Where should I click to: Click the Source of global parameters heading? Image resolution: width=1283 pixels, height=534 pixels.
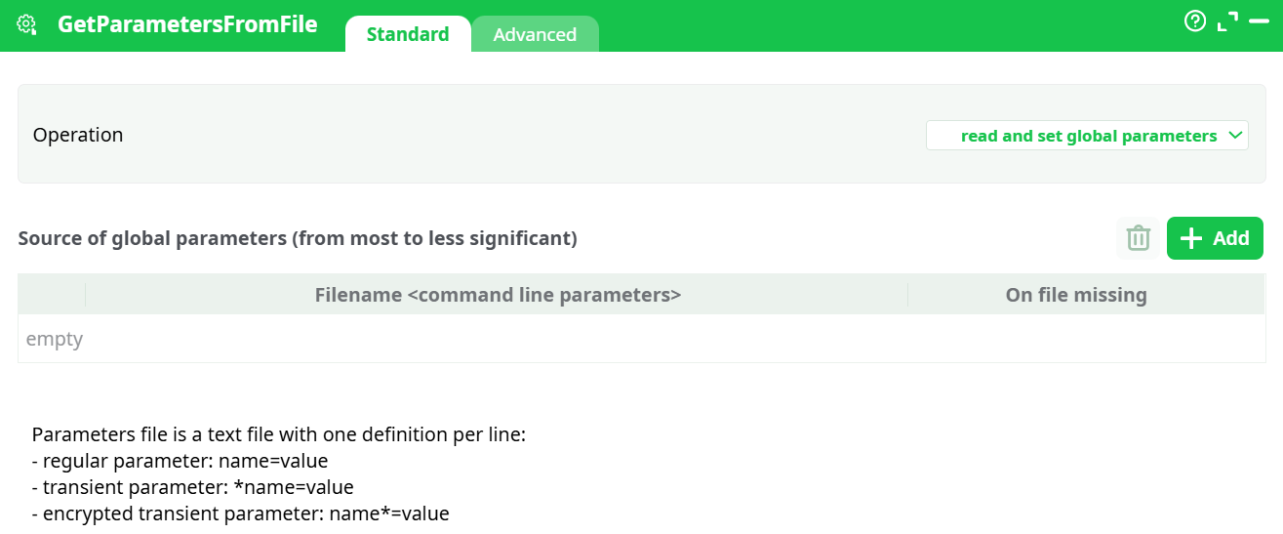pyautogui.click(x=298, y=238)
